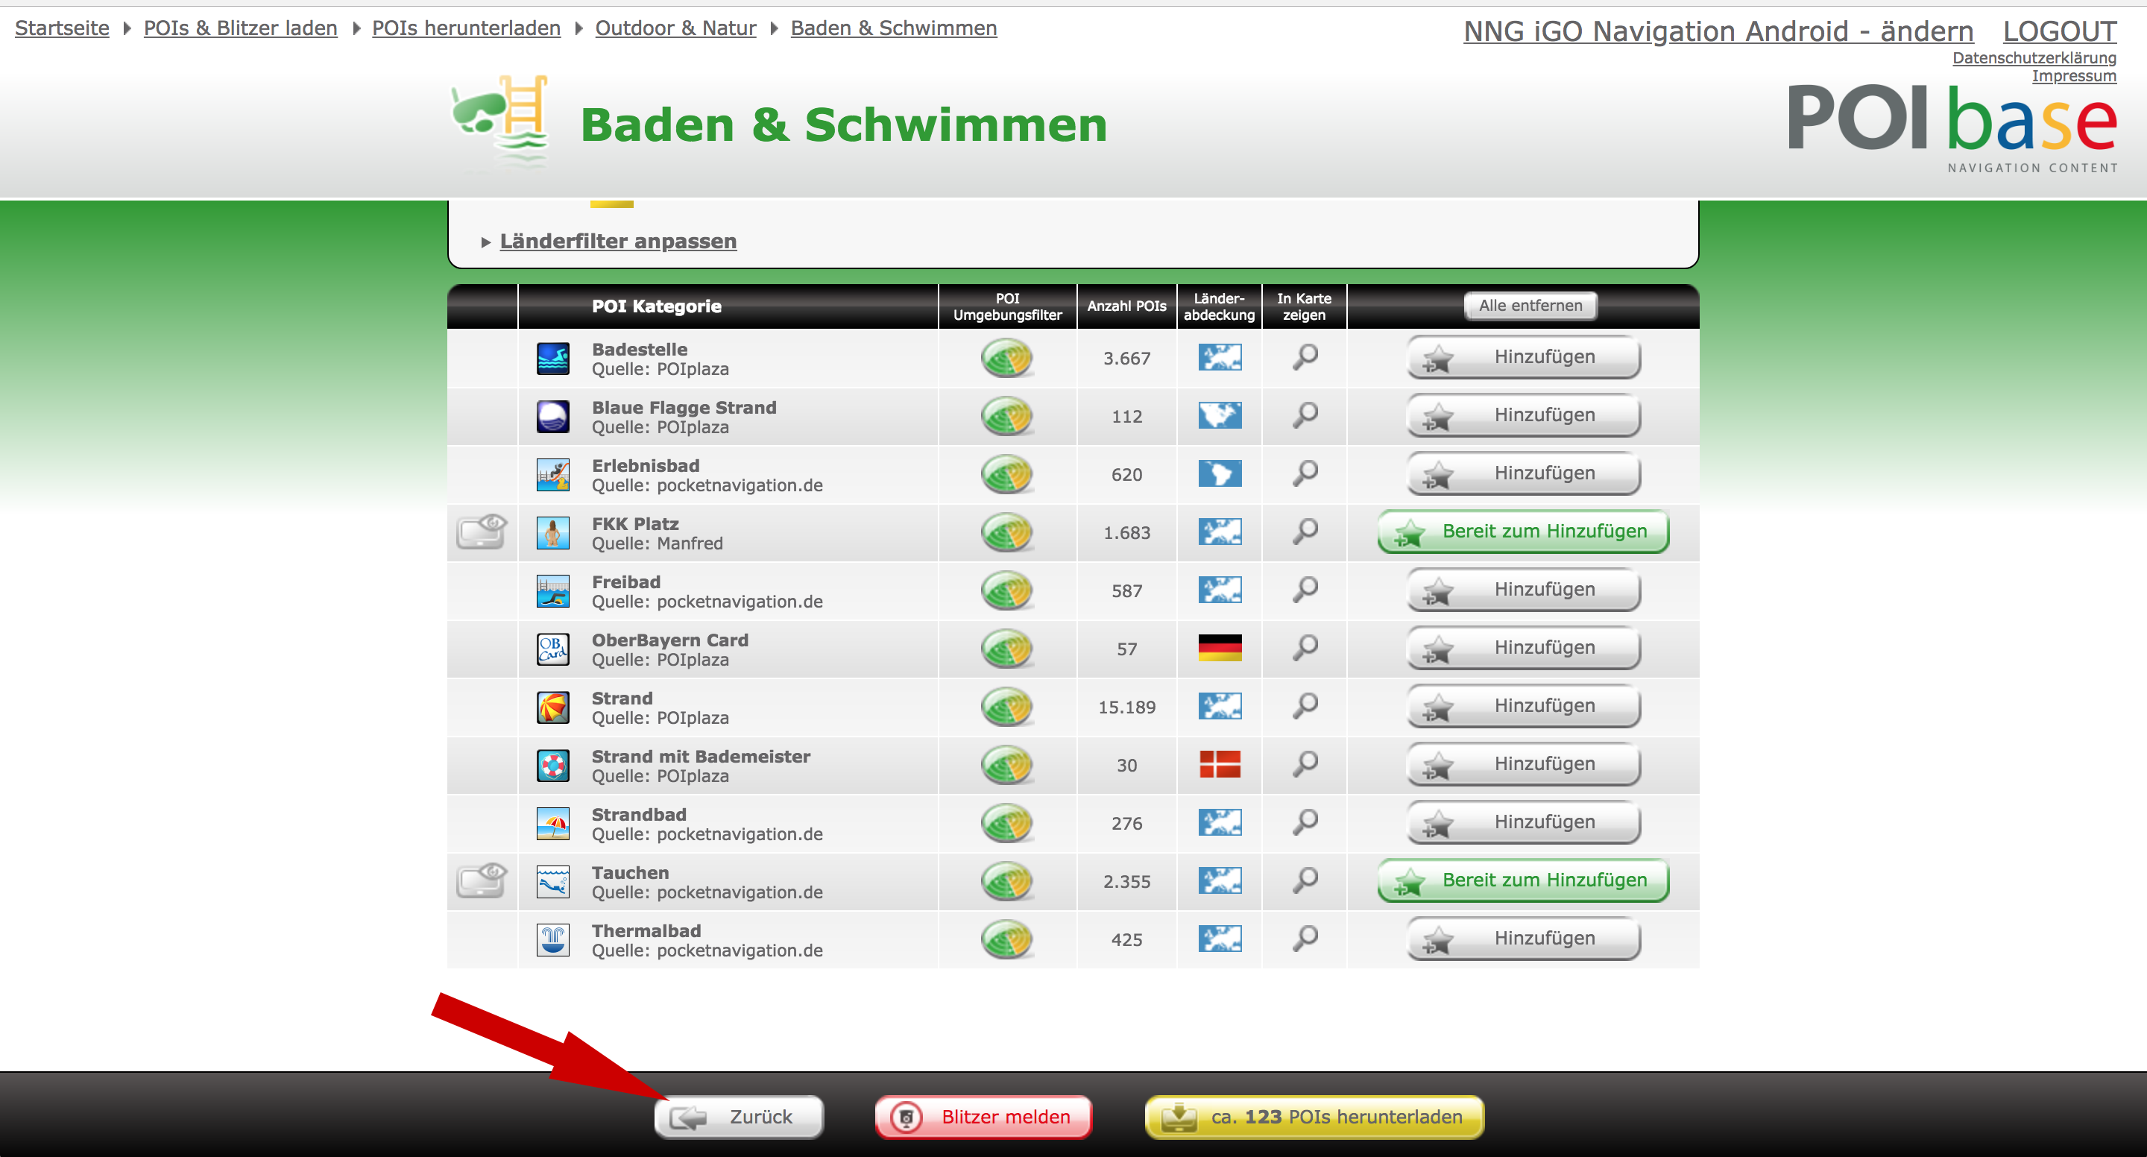Viewport: 2147px width, 1157px height.
Task: Open the Europe coverage map icon for Freibad
Action: coord(1220,590)
